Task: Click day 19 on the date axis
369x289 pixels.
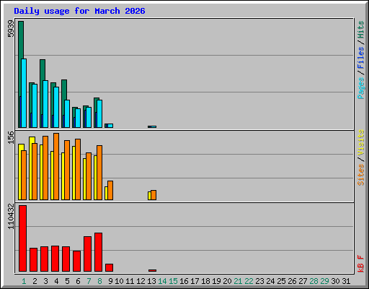Action: point(216,281)
